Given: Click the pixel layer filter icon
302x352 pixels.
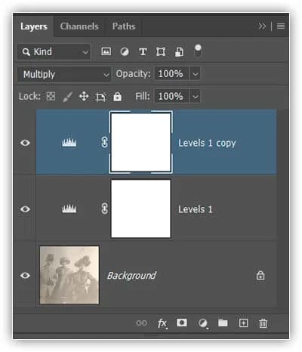Looking at the screenshot, I should [106, 51].
